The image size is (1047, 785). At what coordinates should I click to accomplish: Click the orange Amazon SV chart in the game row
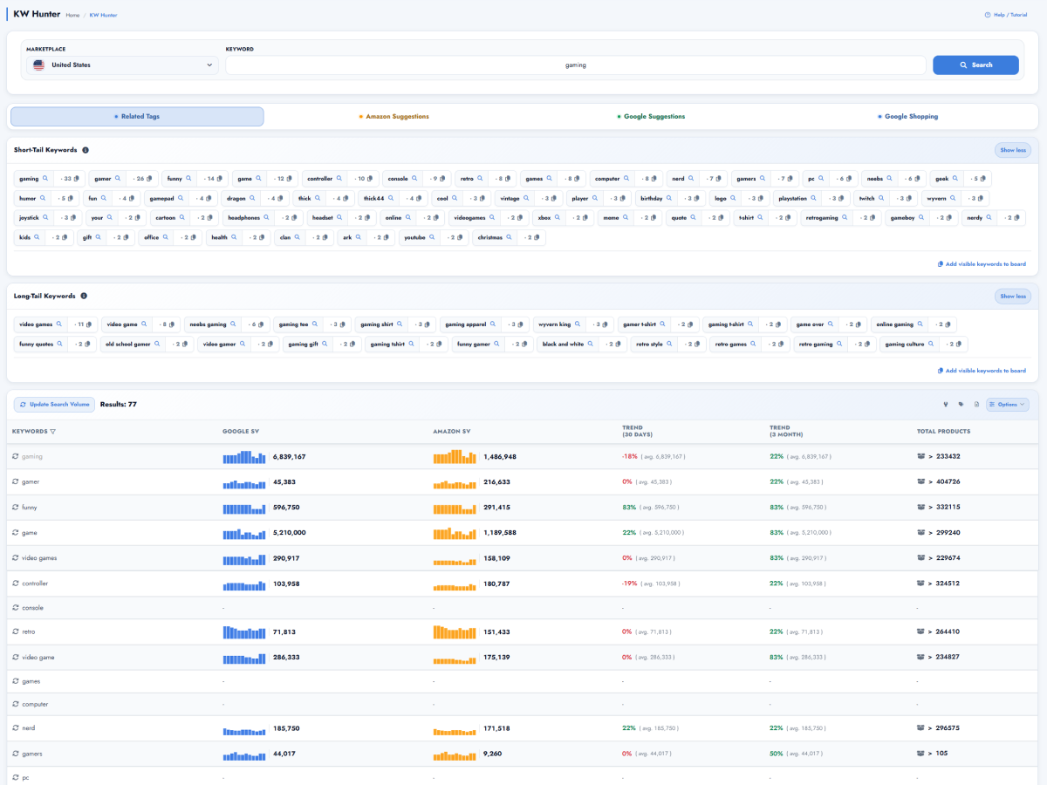pos(455,533)
